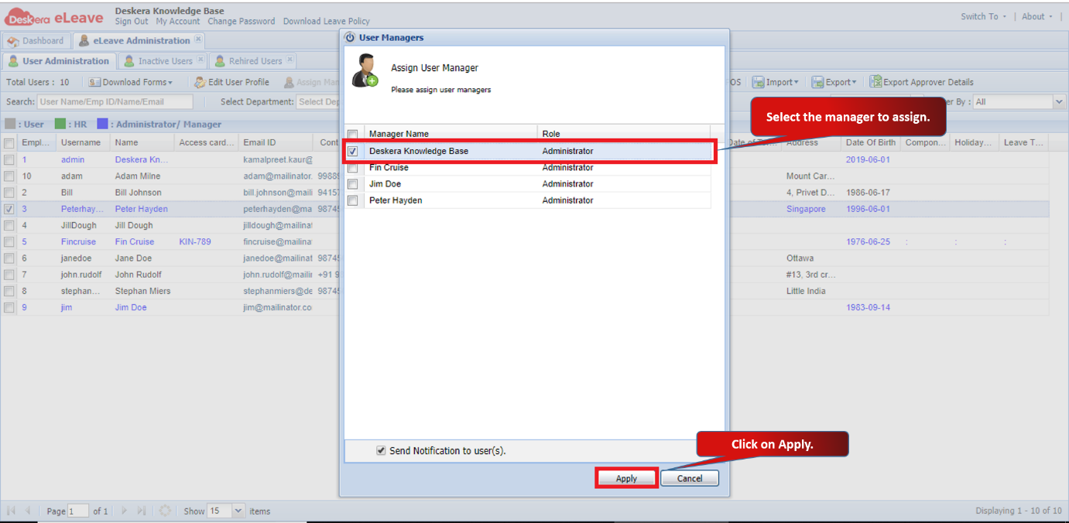Check the Jim Doe manager checkbox
The image size is (1069, 523).
pos(353,183)
